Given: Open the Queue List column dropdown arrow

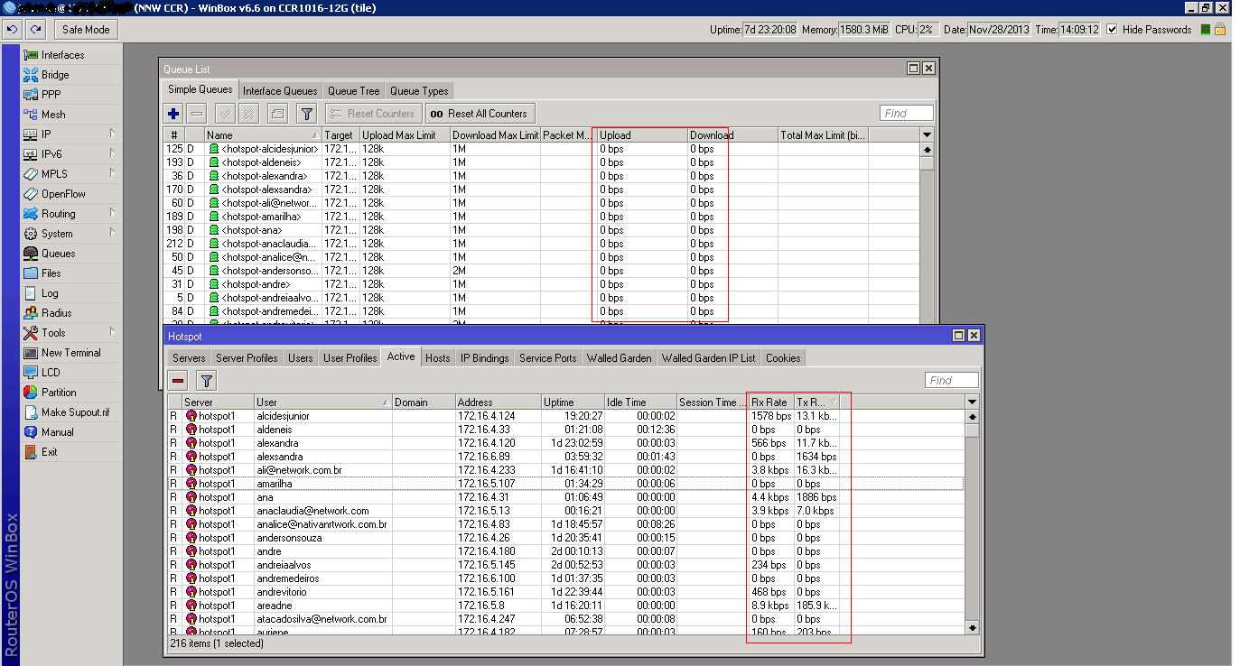Looking at the screenshot, I should [x=927, y=135].
